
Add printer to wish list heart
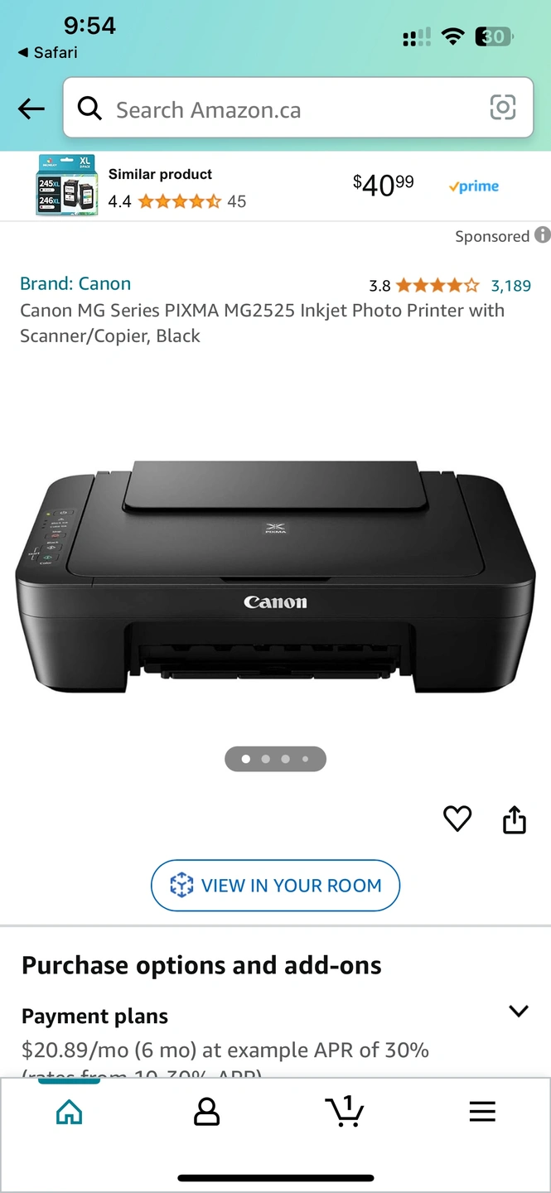tap(457, 819)
